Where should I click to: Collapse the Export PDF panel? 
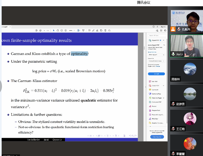point(163,40)
